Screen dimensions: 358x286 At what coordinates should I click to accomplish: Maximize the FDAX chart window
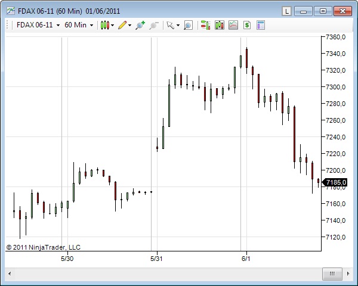[323, 11]
